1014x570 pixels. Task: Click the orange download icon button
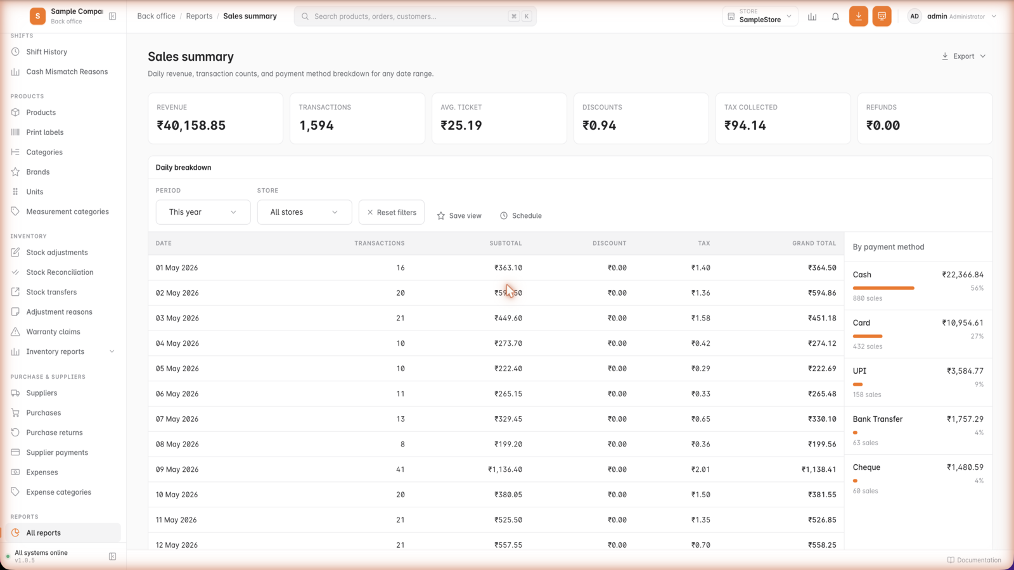point(859,16)
